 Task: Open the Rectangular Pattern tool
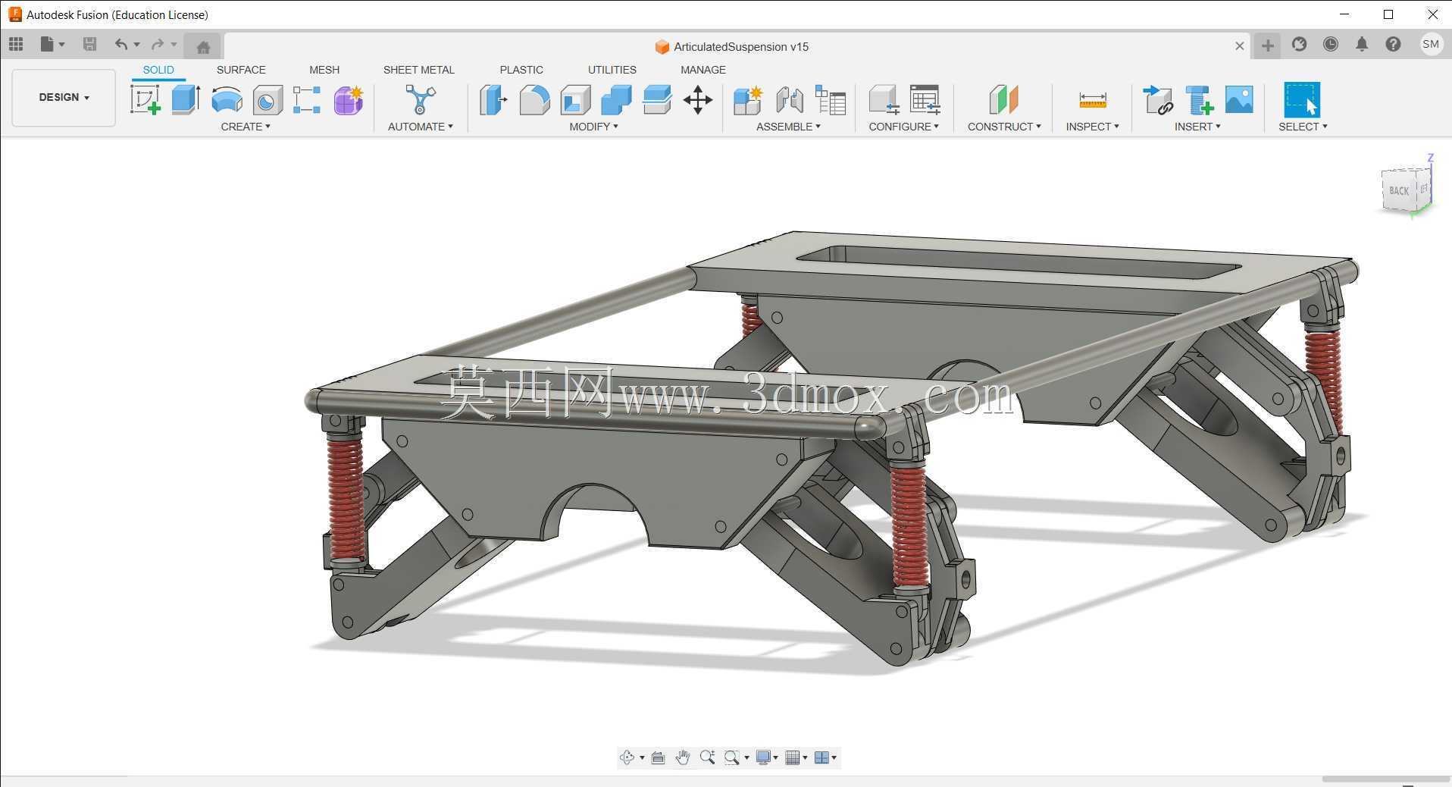tap(307, 99)
